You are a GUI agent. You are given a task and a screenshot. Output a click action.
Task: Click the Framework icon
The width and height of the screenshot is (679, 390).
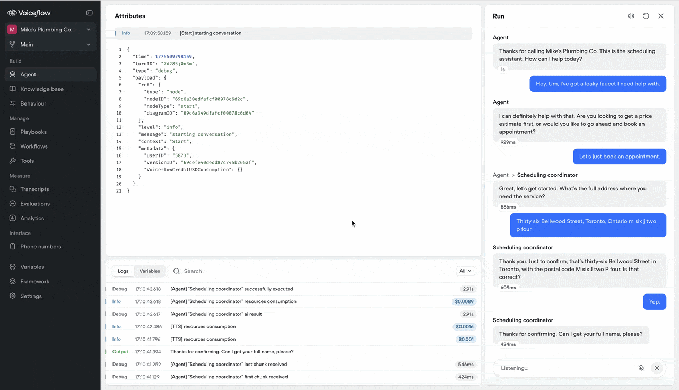tap(13, 282)
